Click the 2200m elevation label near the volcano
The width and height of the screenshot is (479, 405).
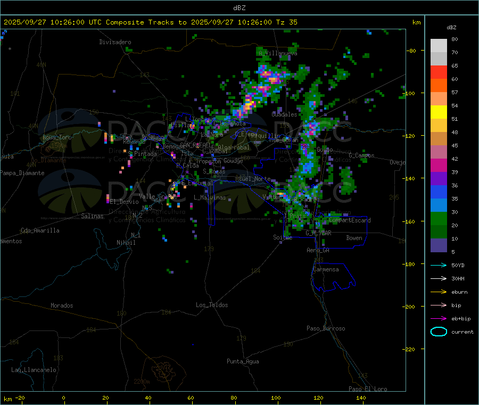(142, 382)
